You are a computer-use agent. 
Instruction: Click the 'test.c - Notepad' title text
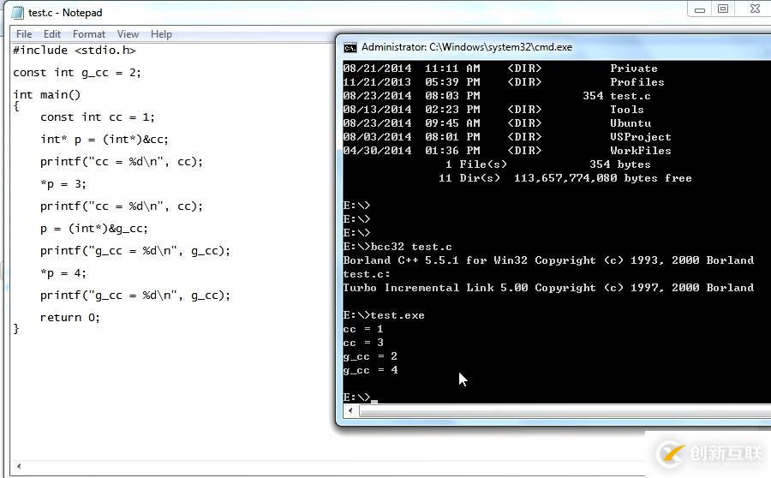pyautogui.click(x=65, y=13)
